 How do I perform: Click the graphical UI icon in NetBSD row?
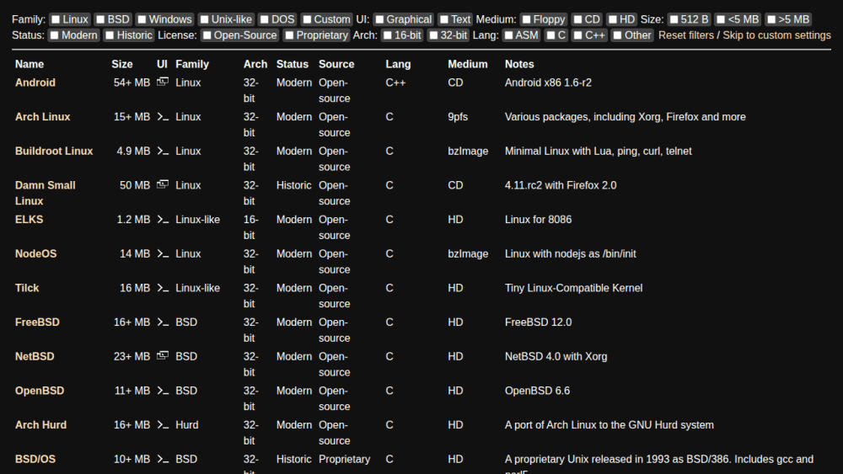pyautogui.click(x=163, y=355)
